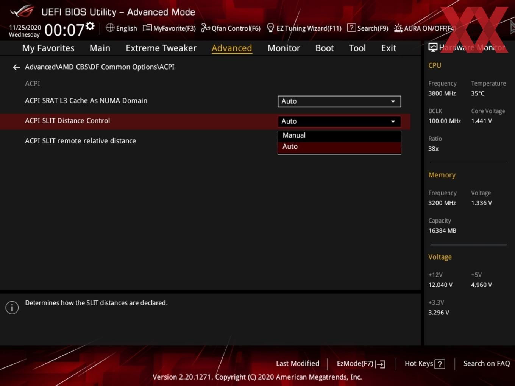Go back using the arrow icon
The image size is (515, 386).
pyautogui.click(x=16, y=67)
